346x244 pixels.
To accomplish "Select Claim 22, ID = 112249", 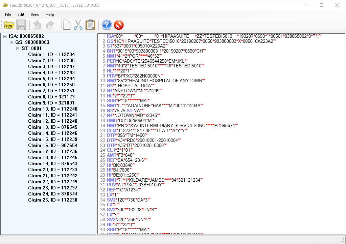I will click(53, 182).
